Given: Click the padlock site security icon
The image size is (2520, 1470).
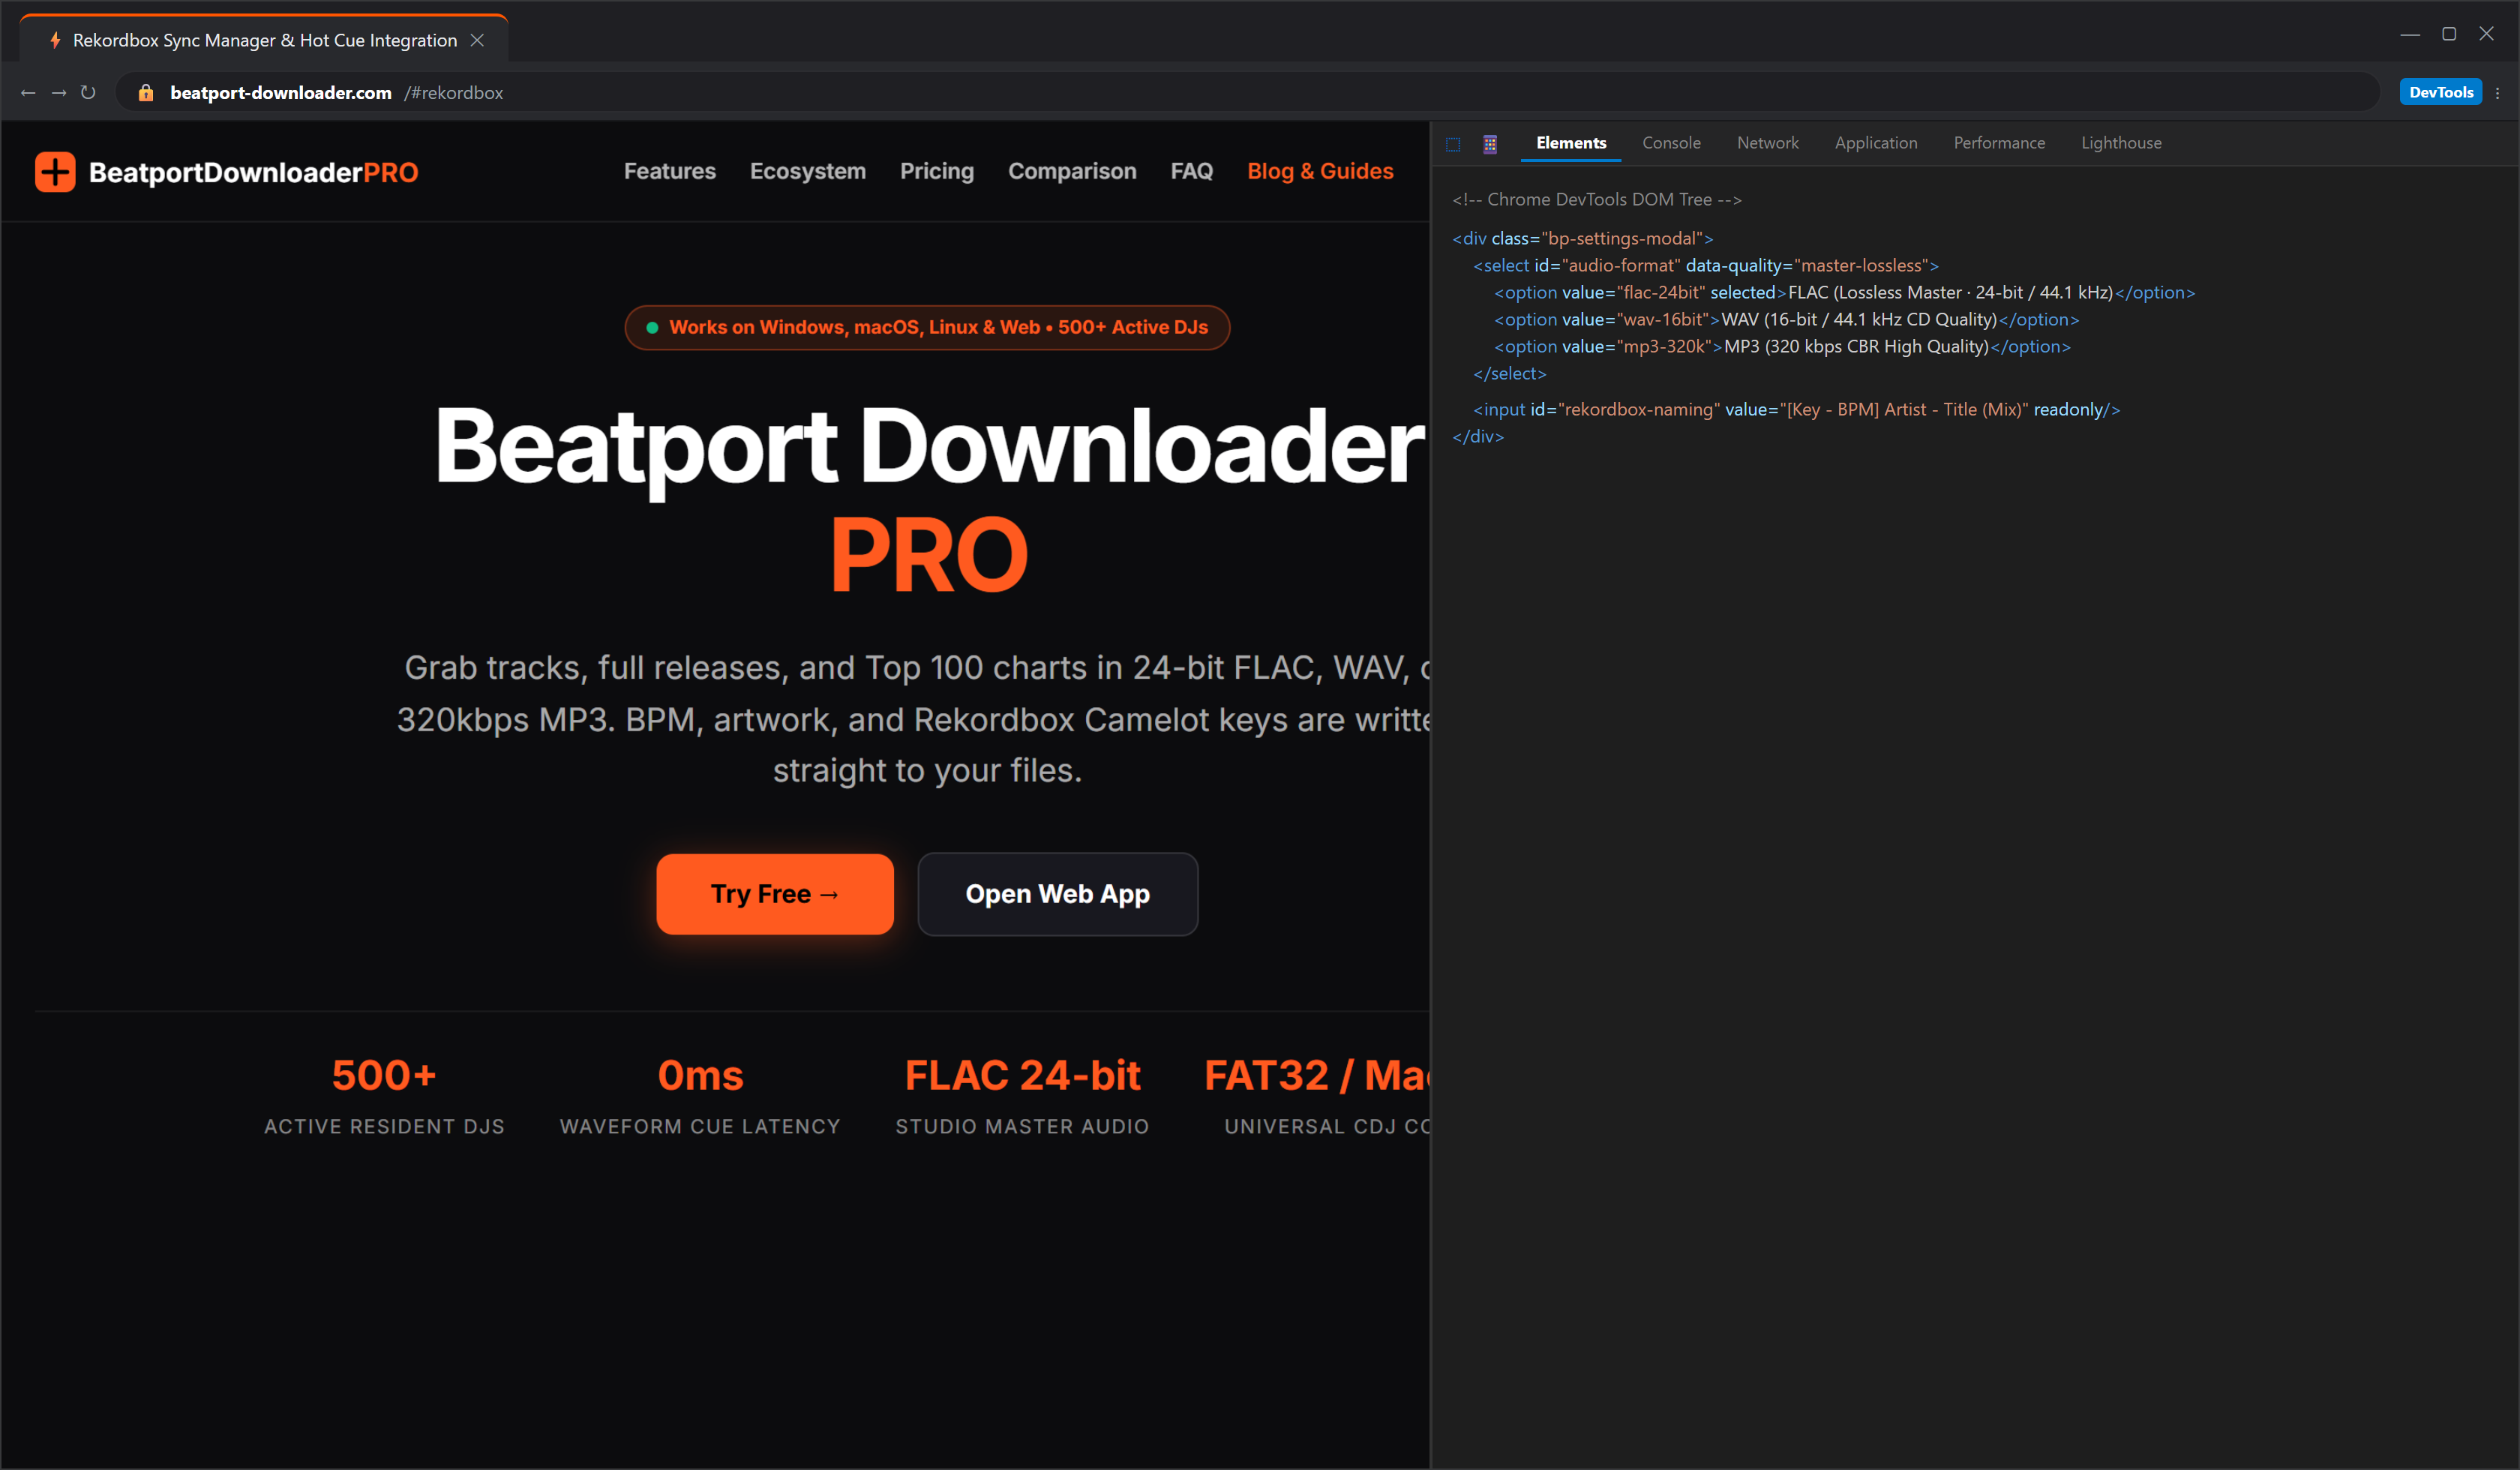Looking at the screenshot, I should [x=146, y=92].
